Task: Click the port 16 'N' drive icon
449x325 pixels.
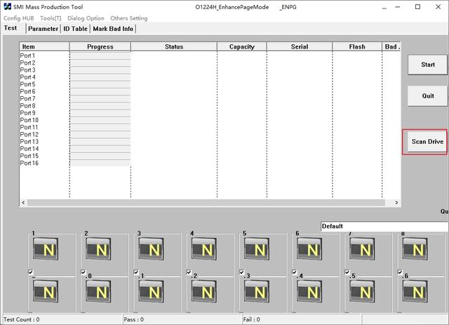Action: click(x=415, y=291)
